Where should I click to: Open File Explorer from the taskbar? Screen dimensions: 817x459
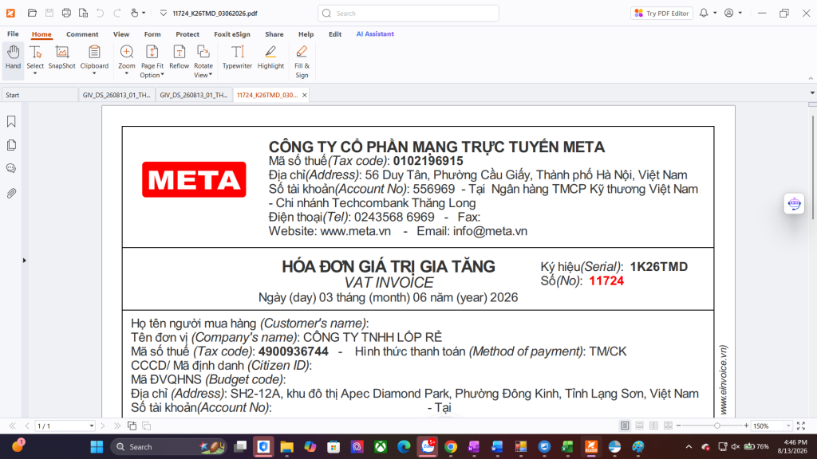(x=286, y=446)
